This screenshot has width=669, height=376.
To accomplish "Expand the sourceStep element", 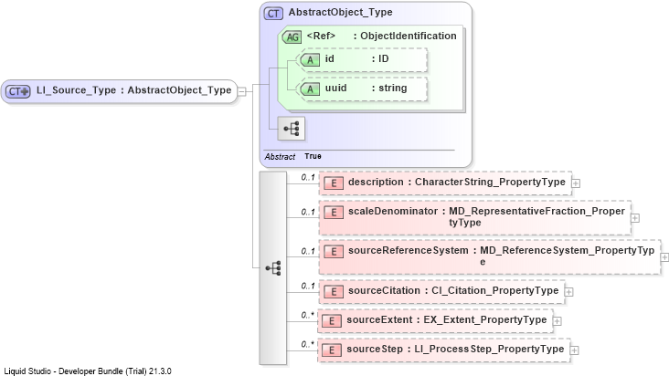I will point(574,350).
